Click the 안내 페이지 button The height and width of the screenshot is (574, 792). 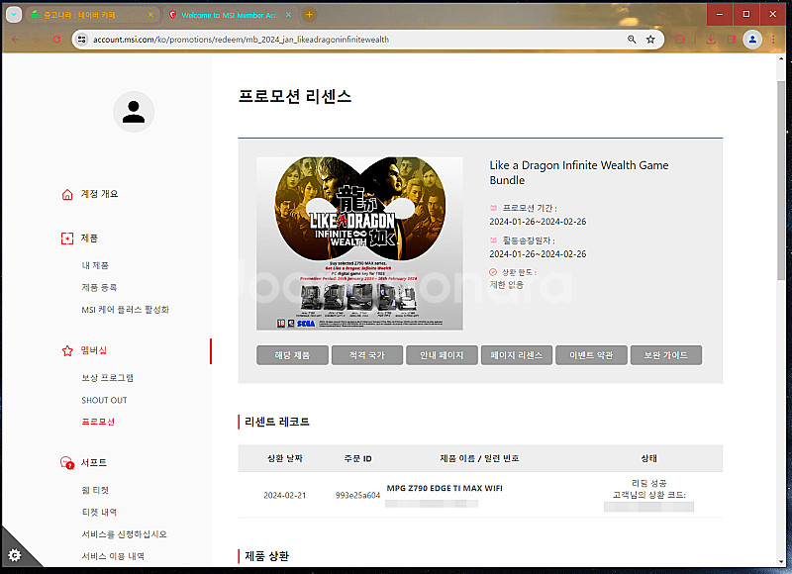(x=442, y=355)
